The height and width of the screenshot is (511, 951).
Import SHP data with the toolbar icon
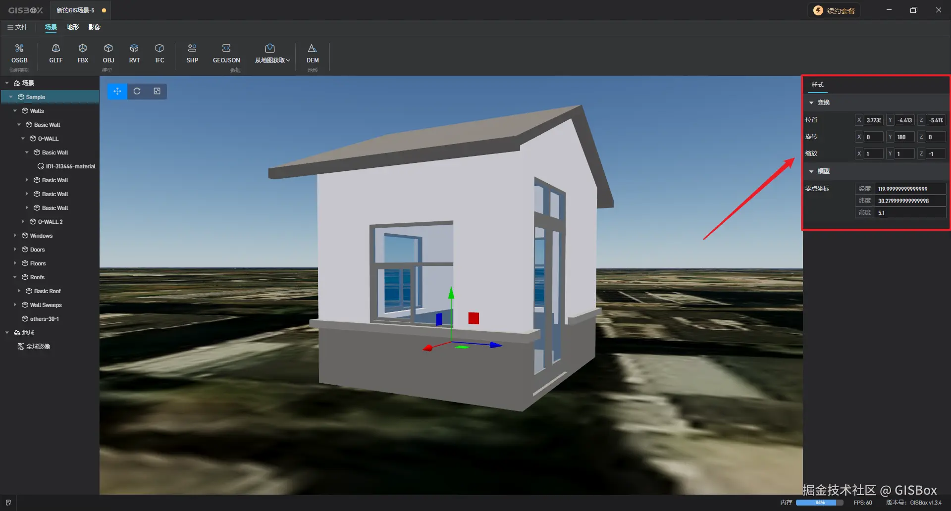(192, 53)
